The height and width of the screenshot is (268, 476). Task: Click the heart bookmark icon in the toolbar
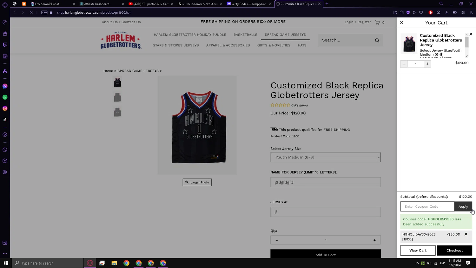(421, 12)
